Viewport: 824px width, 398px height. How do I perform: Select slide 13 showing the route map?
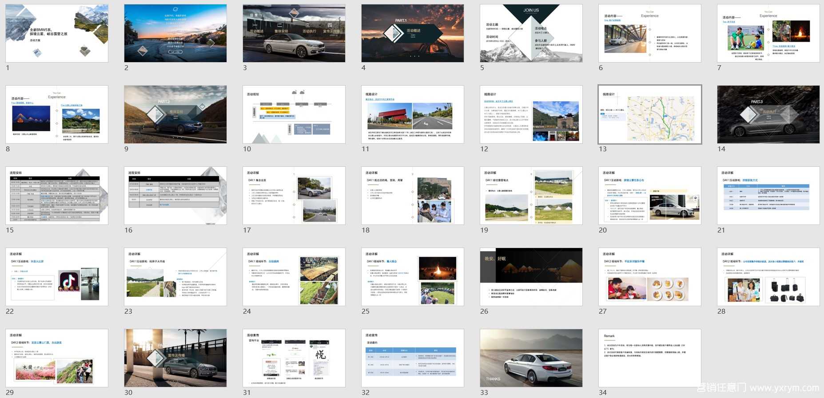tap(650, 114)
